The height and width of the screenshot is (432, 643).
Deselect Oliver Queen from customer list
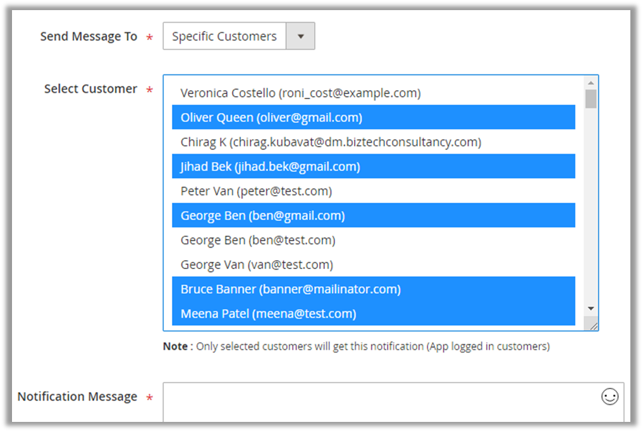(271, 117)
